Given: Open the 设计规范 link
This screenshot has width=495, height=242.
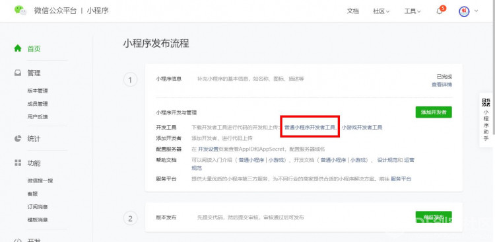Looking at the screenshot, I should tap(387, 160).
